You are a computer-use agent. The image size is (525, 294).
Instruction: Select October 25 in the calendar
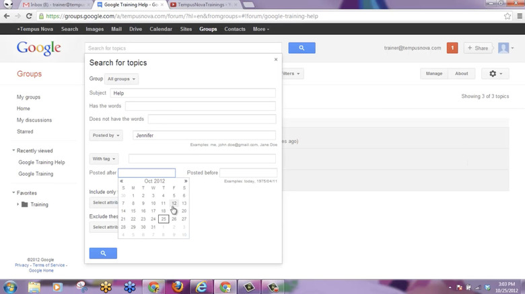[164, 219]
